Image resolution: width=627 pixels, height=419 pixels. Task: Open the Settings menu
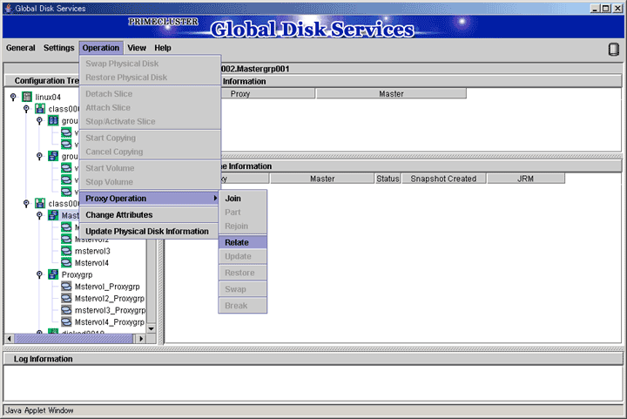tap(59, 48)
